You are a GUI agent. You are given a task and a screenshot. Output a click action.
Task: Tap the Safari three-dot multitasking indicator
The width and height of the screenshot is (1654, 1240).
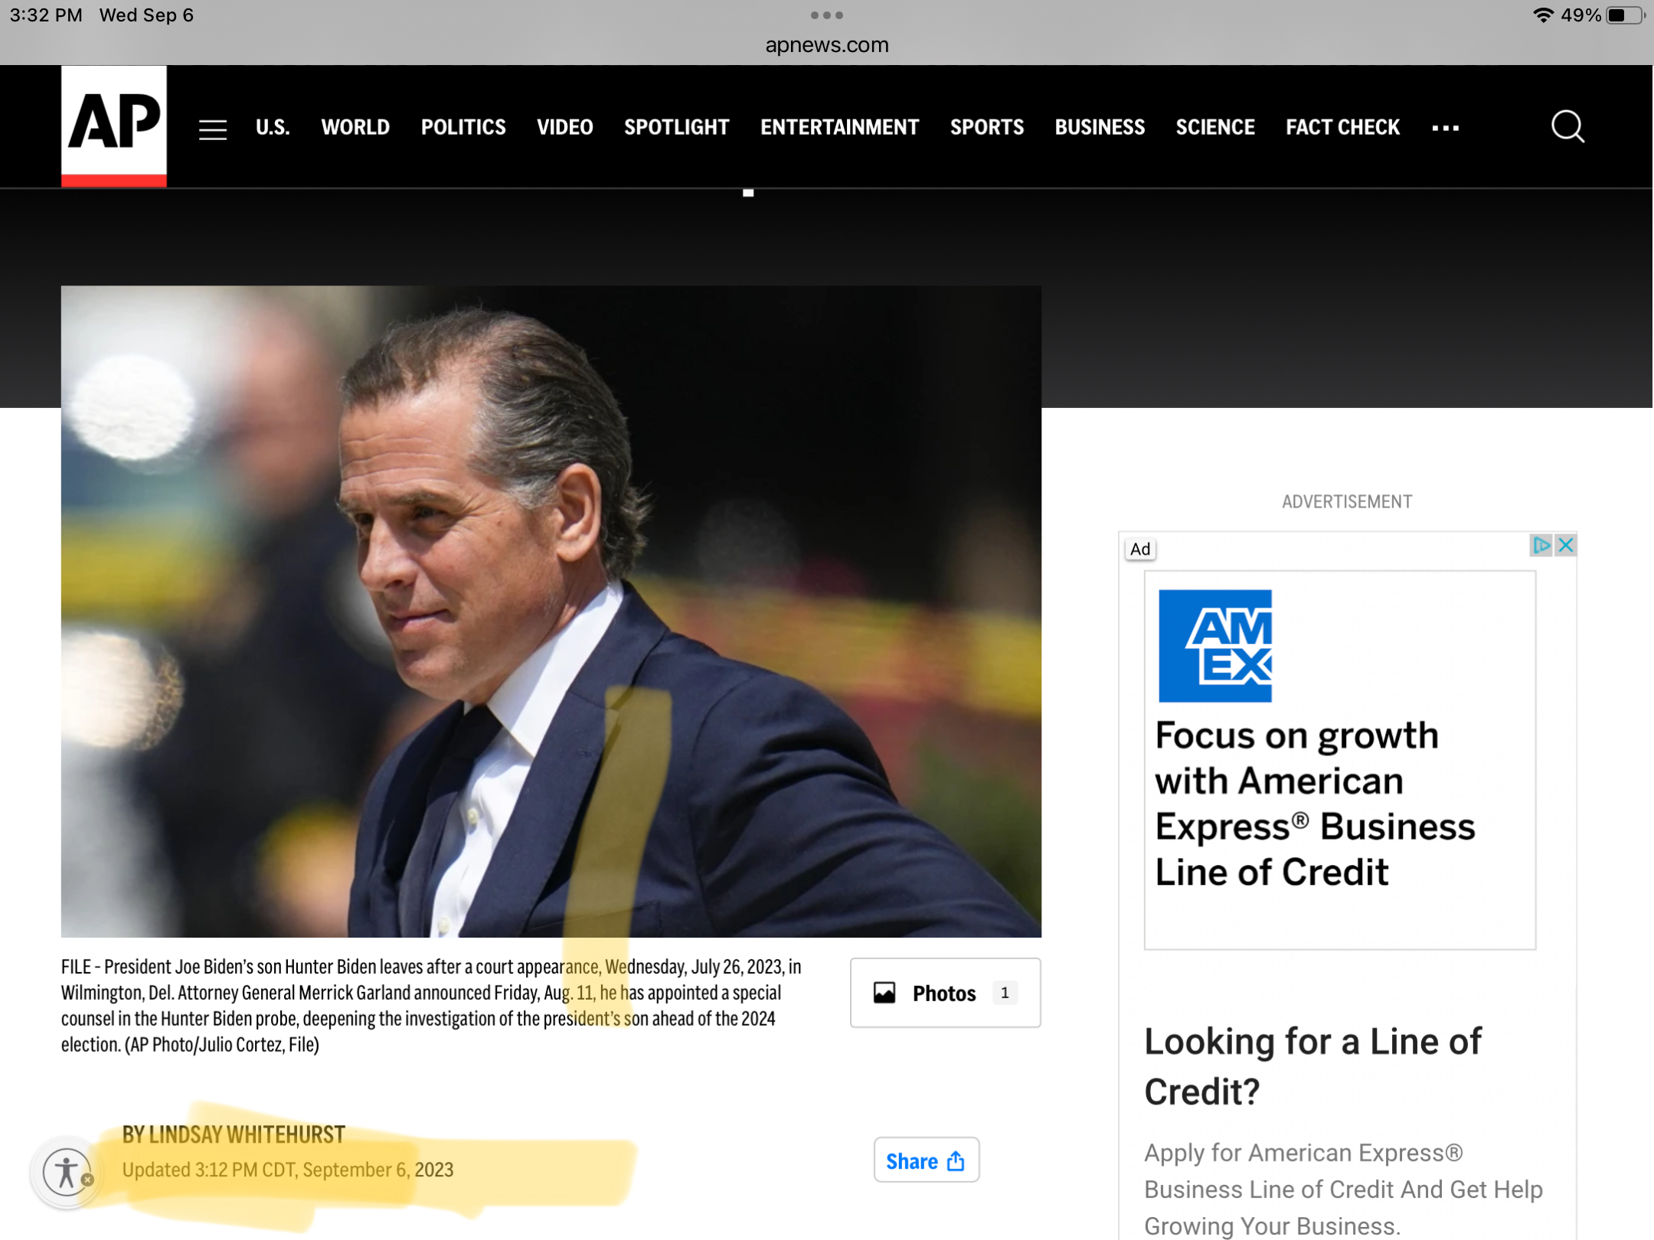(x=827, y=15)
